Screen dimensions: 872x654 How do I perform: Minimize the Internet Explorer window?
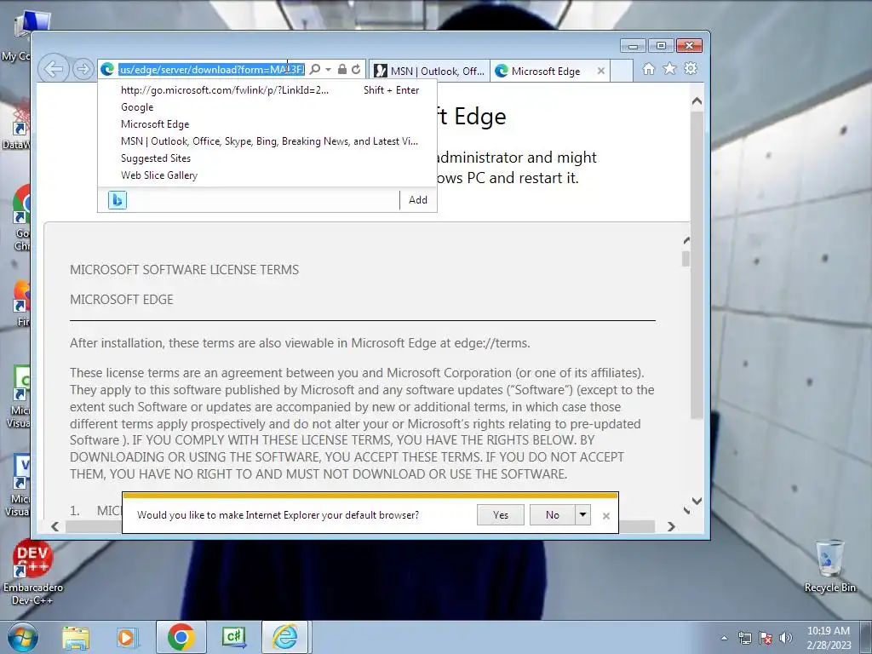633,46
